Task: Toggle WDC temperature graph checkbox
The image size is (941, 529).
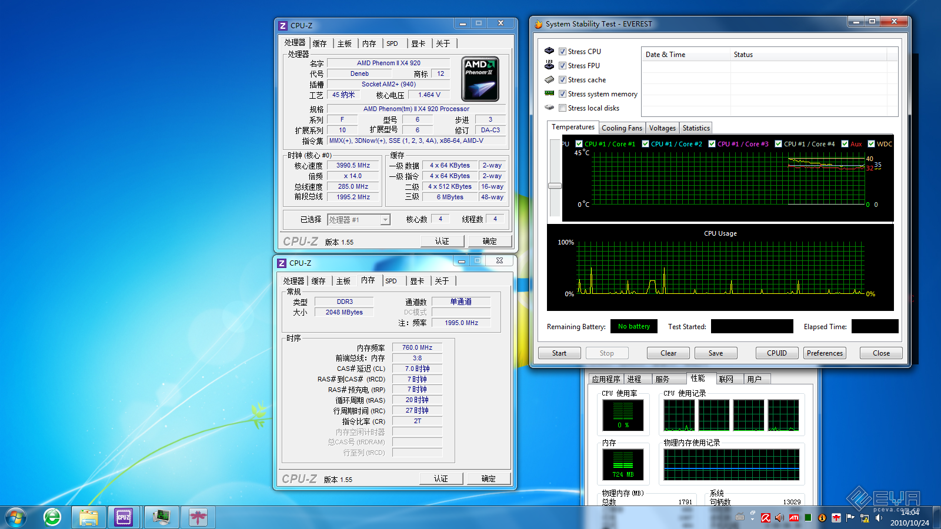Action: pos(871,144)
